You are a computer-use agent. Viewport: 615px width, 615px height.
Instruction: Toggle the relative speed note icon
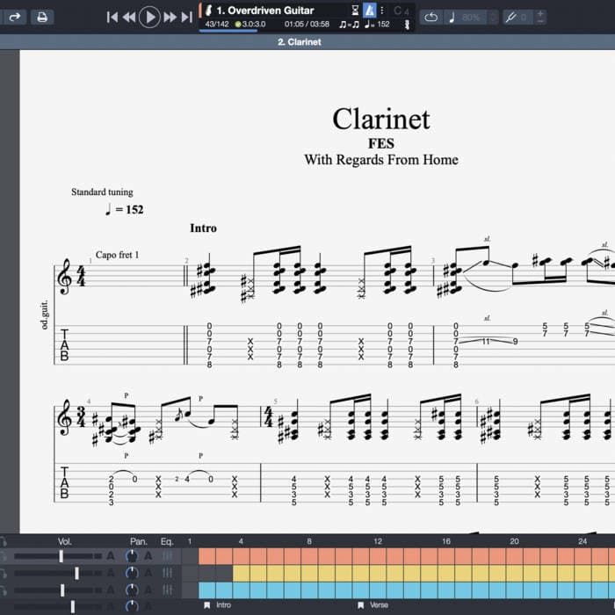[452, 18]
